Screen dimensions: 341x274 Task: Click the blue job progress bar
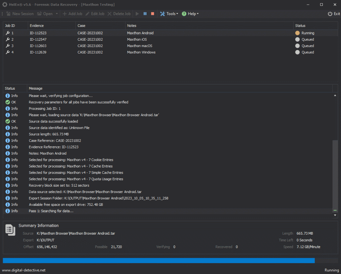tap(159, 260)
